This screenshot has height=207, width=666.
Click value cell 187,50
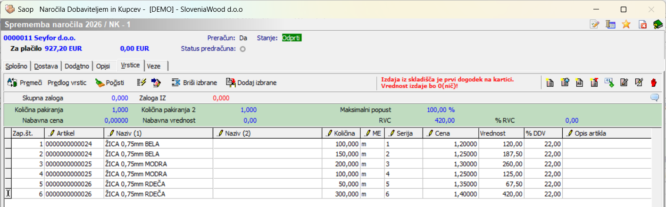click(501, 153)
